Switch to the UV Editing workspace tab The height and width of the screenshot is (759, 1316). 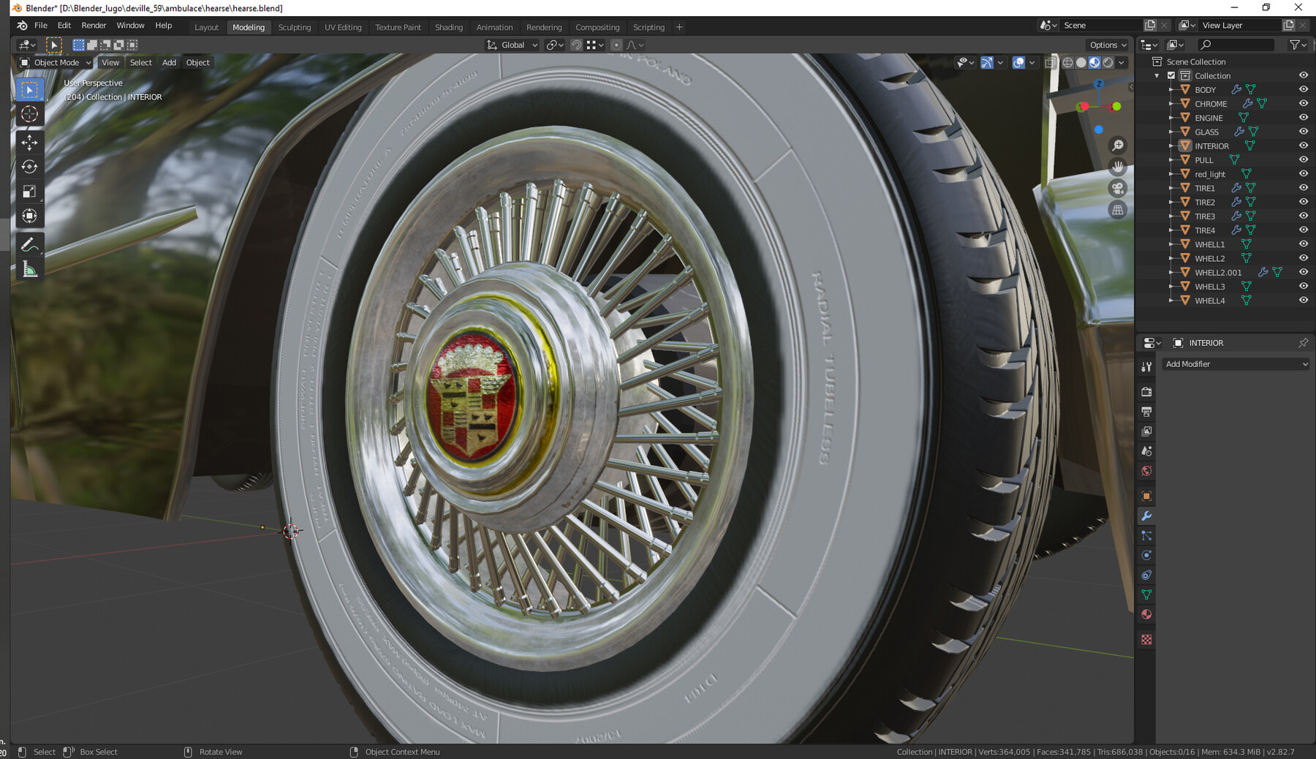pos(343,27)
